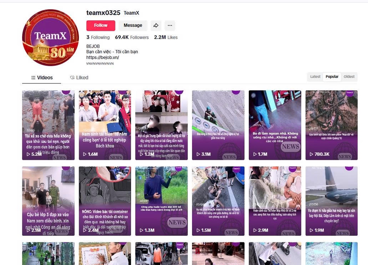
Task: Click the Videos tab grid icon
Action: pos(33,78)
